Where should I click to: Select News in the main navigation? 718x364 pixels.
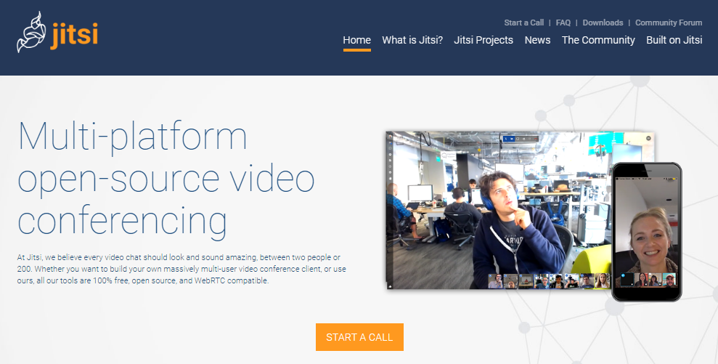[x=537, y=40]
